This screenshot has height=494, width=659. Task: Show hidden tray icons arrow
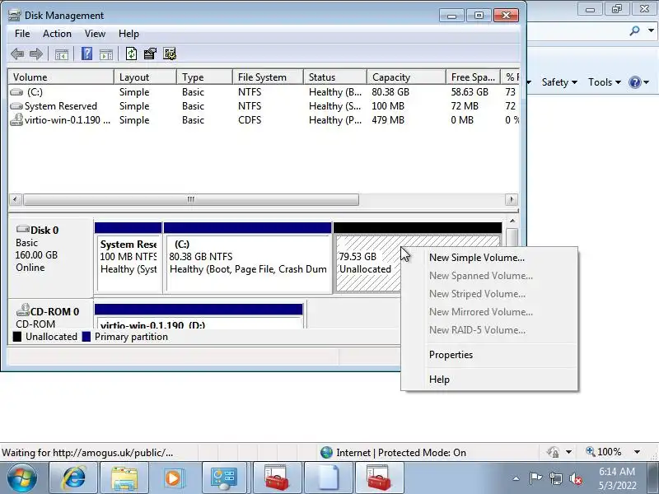(x=516, y=478)
